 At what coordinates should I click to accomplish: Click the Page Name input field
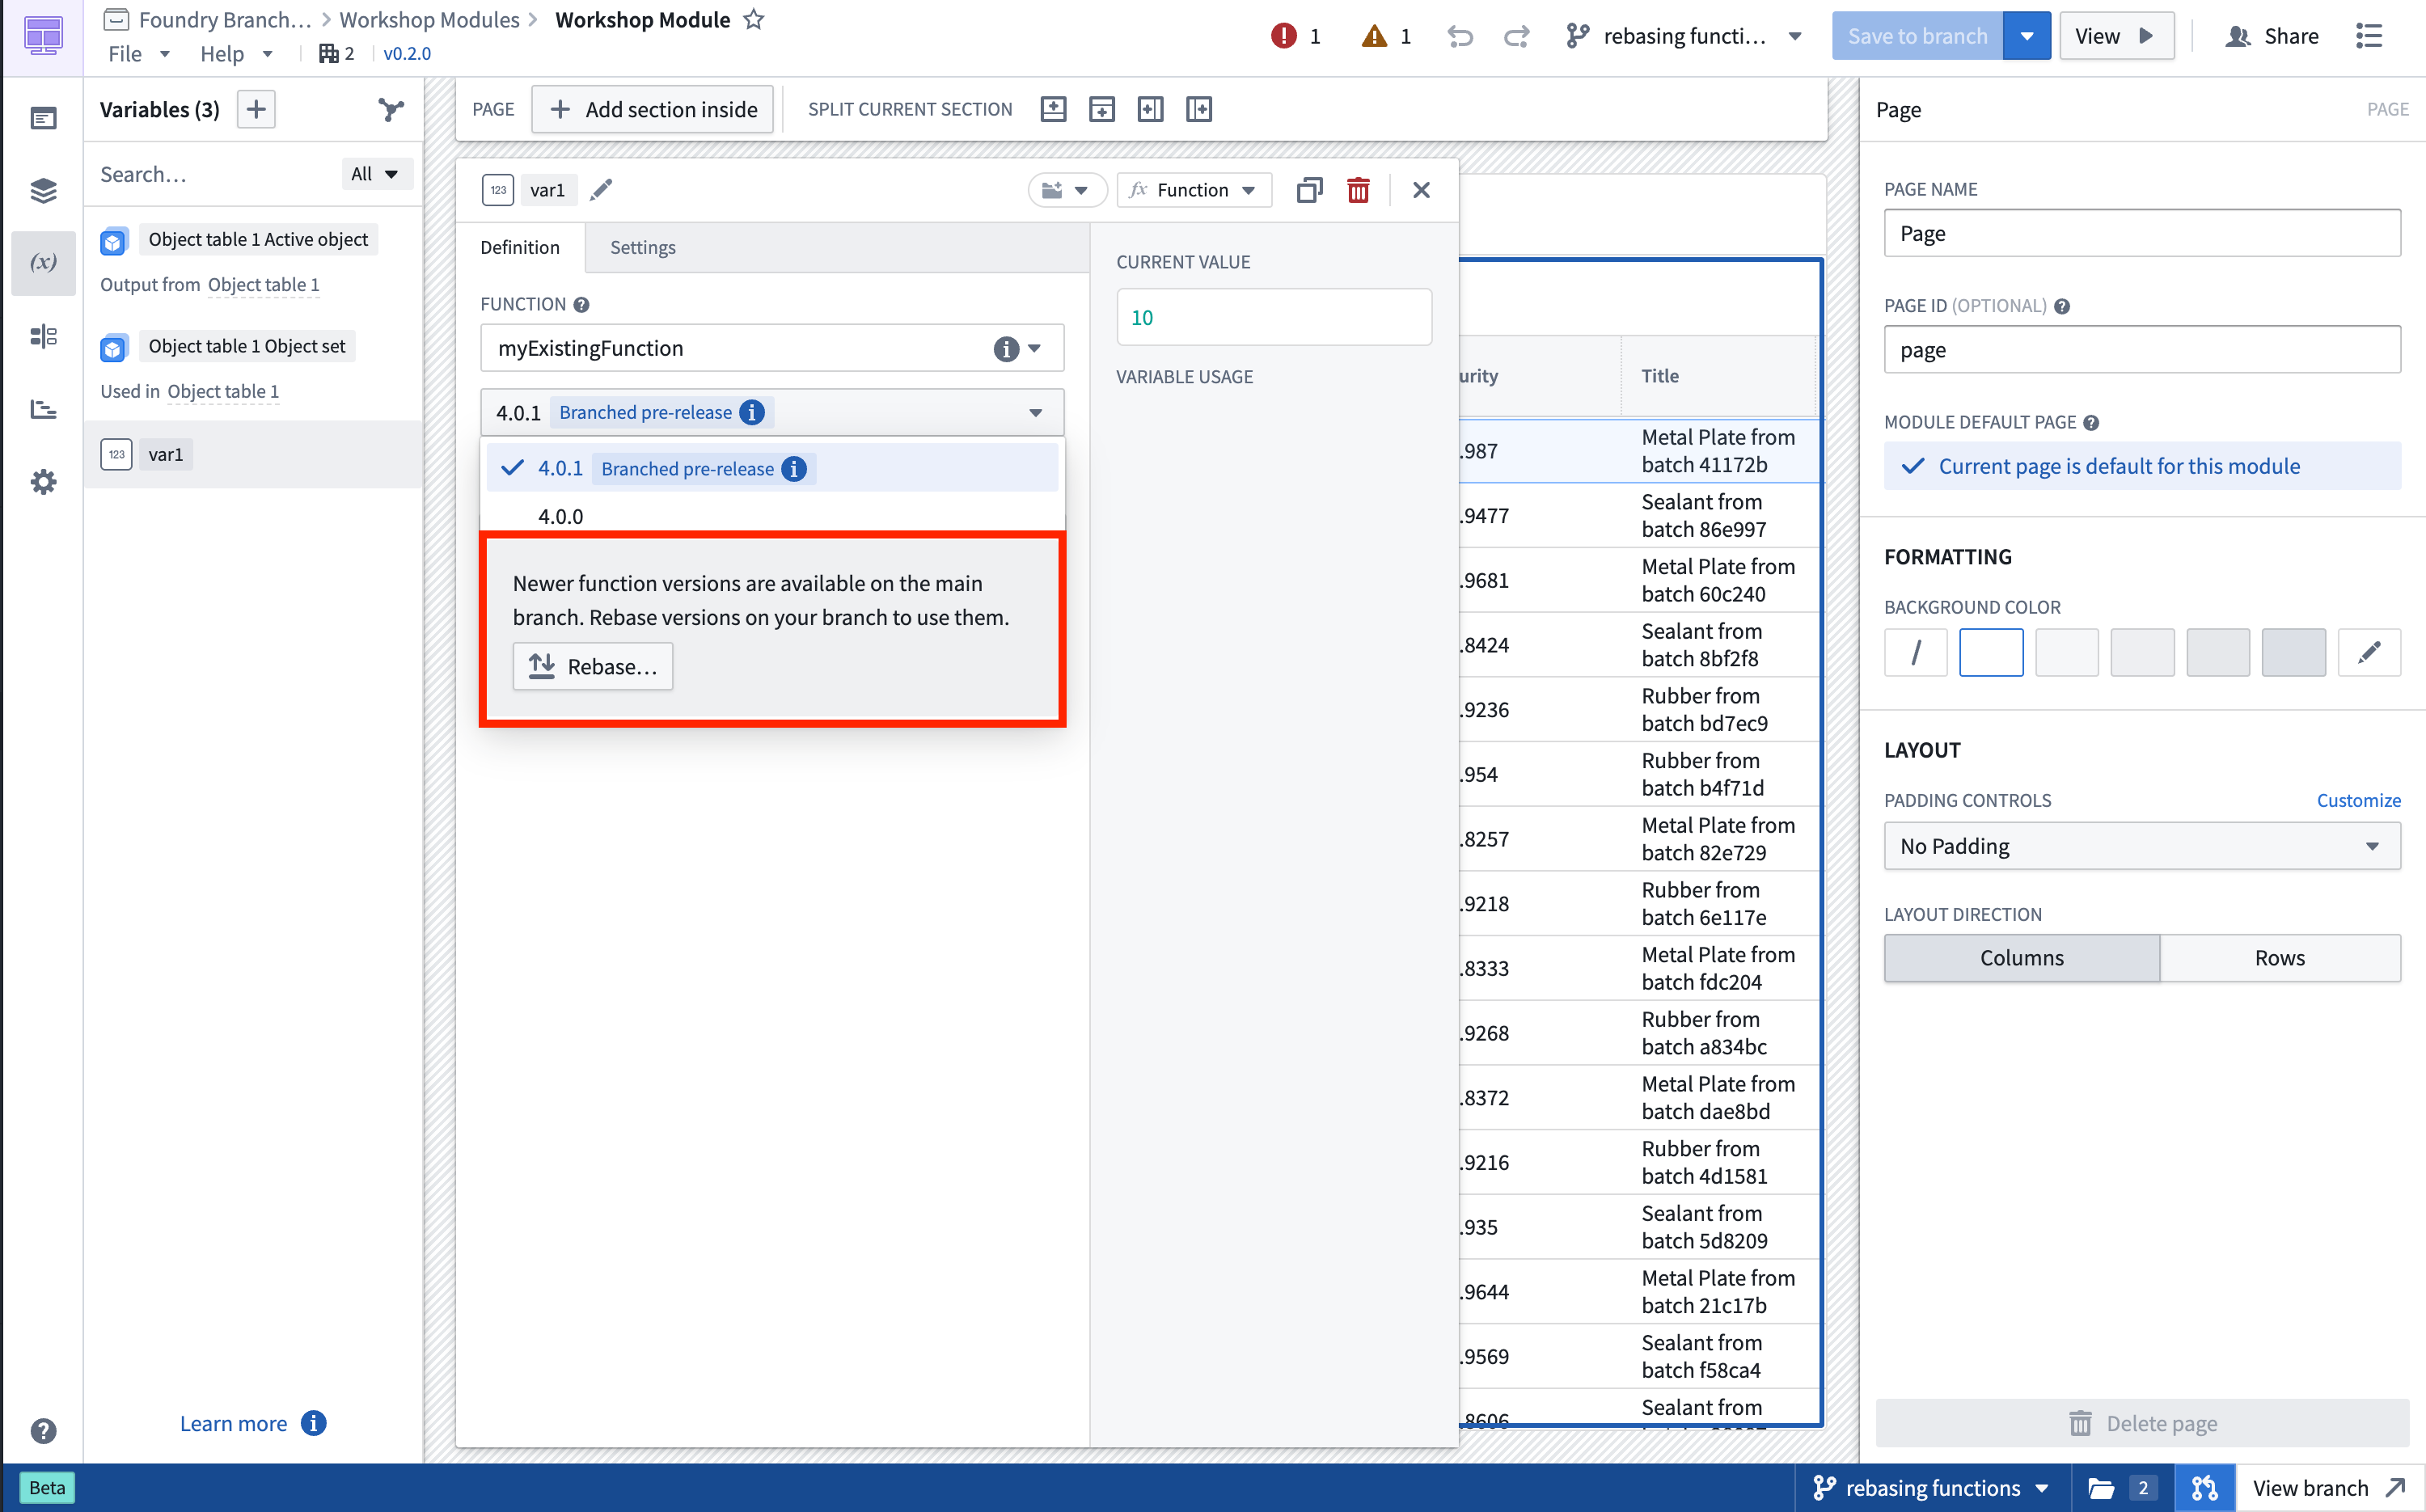[x=2140, y=233]
